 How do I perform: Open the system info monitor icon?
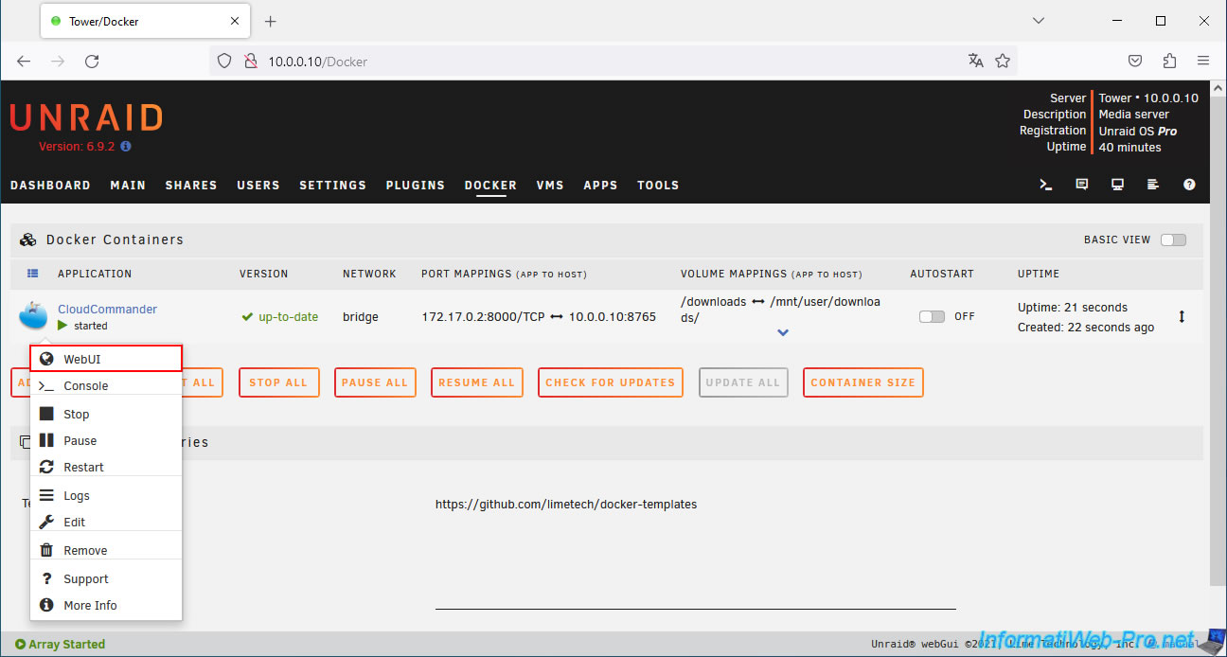pyautogui.click(x=1118, y=185)
